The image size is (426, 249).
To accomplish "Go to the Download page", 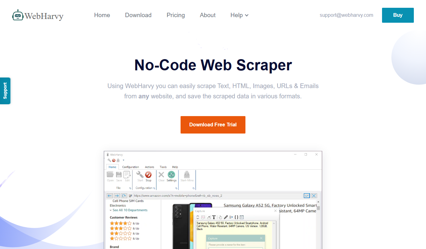I will pos(138,15).
